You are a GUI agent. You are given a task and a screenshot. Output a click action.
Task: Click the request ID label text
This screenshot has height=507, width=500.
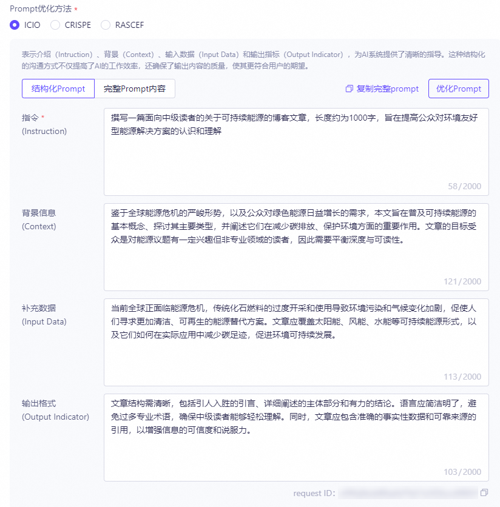[314, 493]
